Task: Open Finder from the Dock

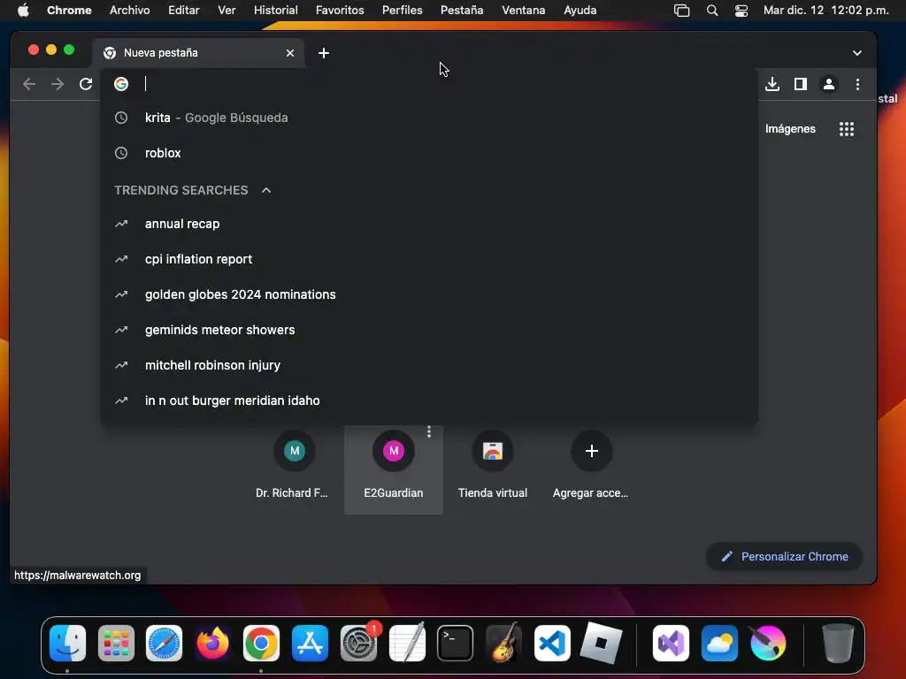Action: tap(67, 644)
